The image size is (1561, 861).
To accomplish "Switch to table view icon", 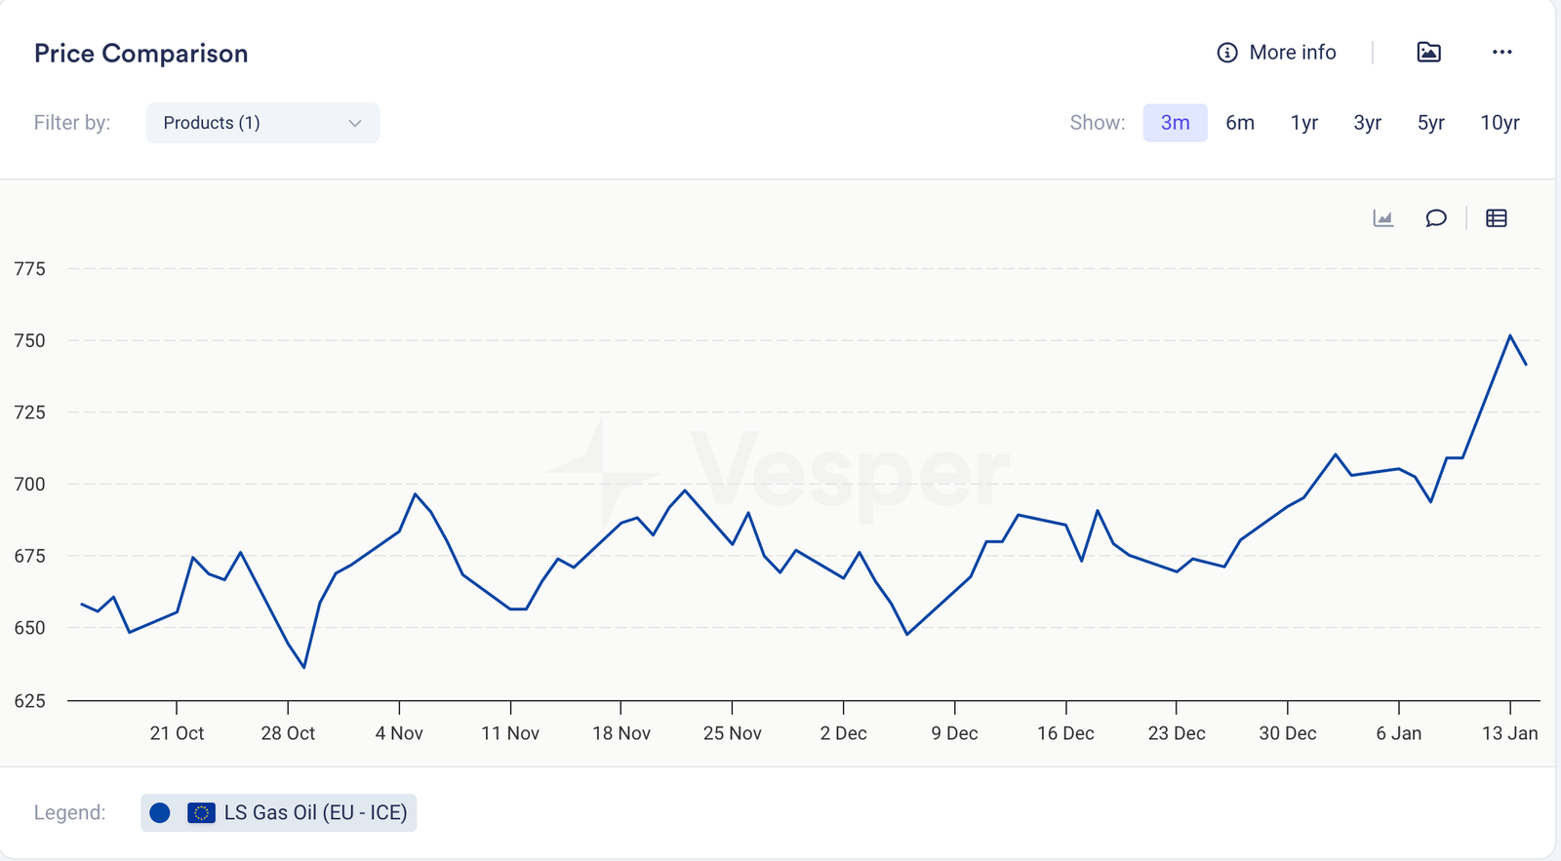I will point(1496,218).
